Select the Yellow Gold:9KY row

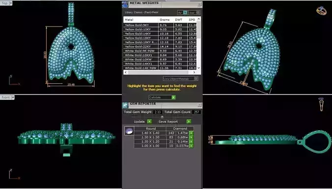click(x=160, y=25)
